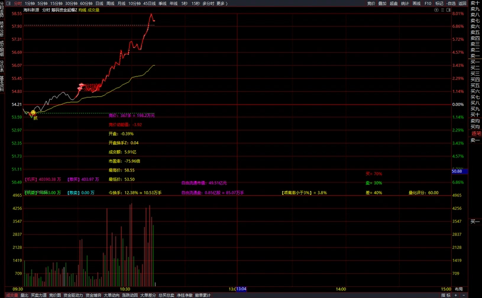Image resolution: width=482 pixels, height=298 pixels.
Task: Click the 指标 indicator button at bottom right
Action: tap(446, 295)
